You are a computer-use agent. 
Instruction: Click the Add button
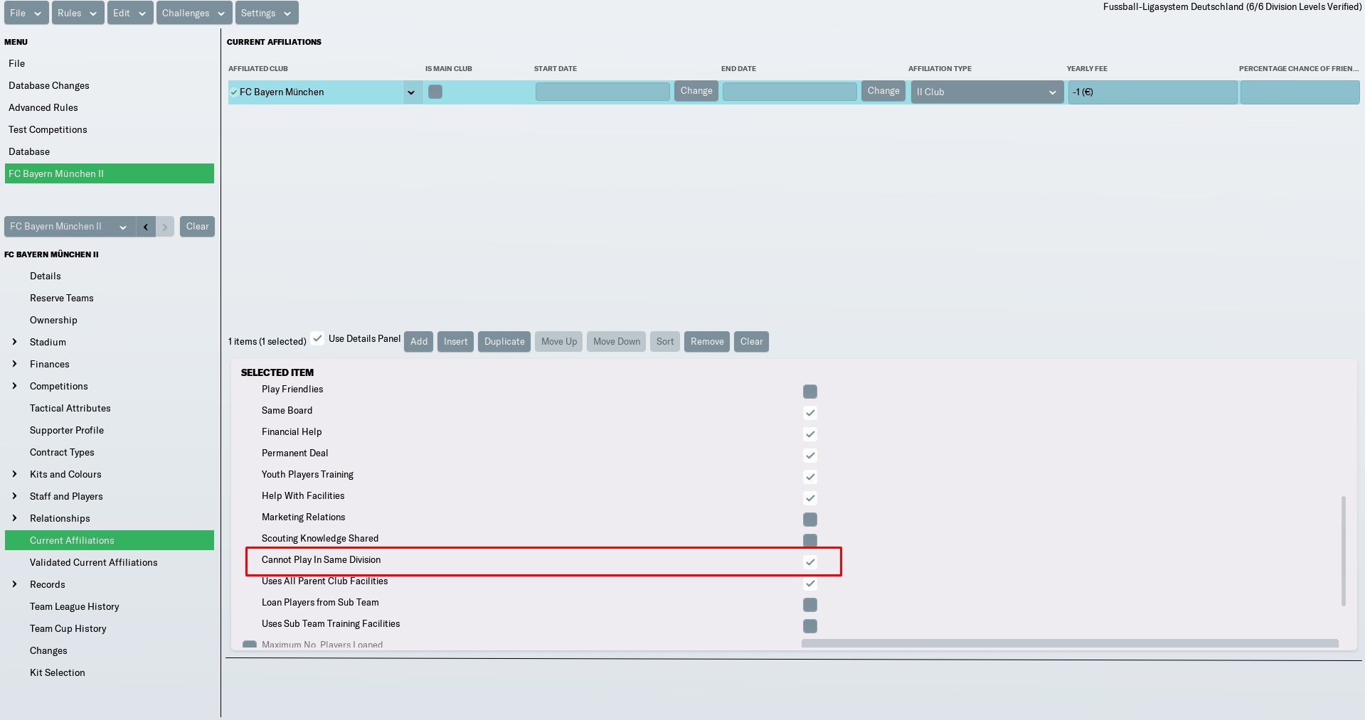[419, 342]
